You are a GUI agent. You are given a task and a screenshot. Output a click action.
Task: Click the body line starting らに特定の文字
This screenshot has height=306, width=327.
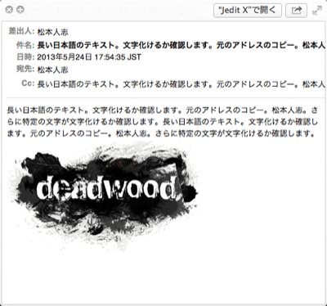point(163,122)
